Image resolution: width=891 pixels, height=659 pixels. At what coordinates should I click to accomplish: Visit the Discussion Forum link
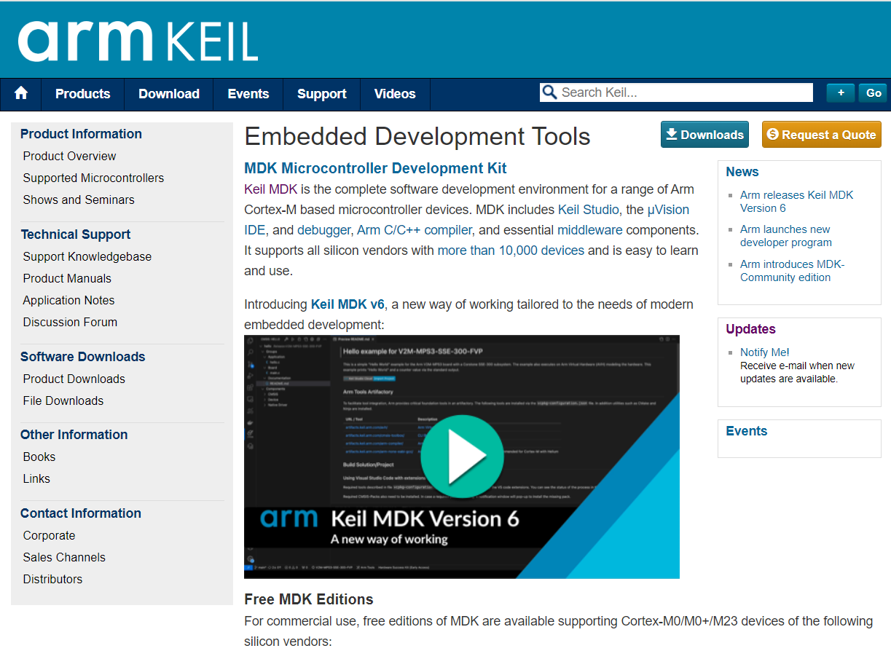[x=70, y=322]
